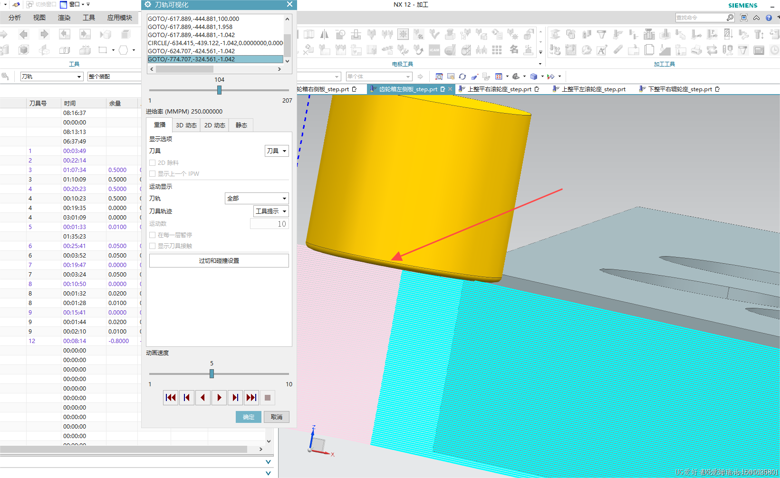Click the 动画速度 slider handle
Screen dimensions: 780x478
212,374
